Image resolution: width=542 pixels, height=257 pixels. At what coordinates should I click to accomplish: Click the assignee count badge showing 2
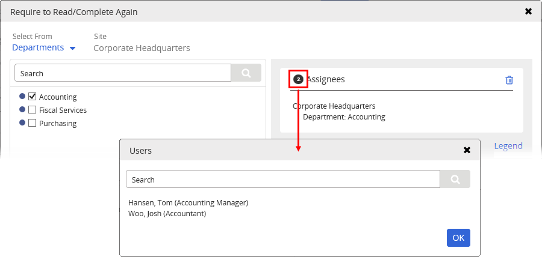[298, 80]
